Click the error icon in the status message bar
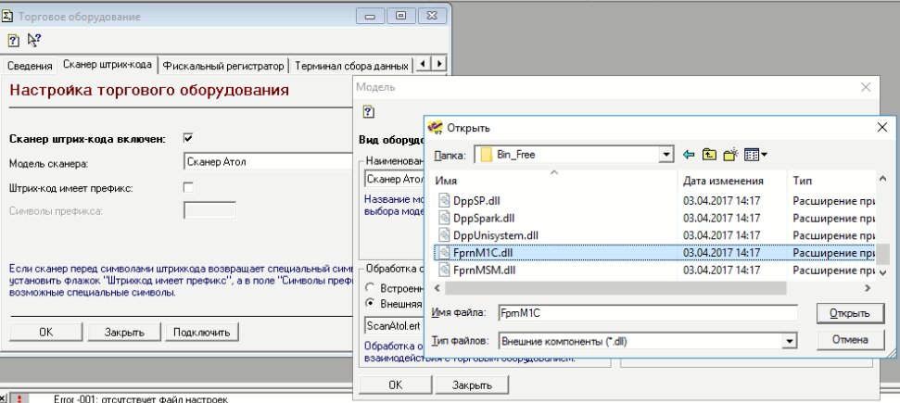Viewport: 900px width, 403px height. [x=19, y=398]
